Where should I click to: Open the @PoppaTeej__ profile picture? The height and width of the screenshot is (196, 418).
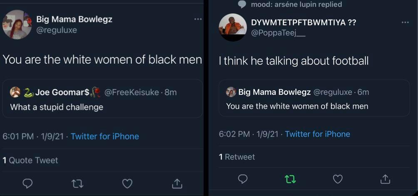pyautogui.click(x=233, y=27)
